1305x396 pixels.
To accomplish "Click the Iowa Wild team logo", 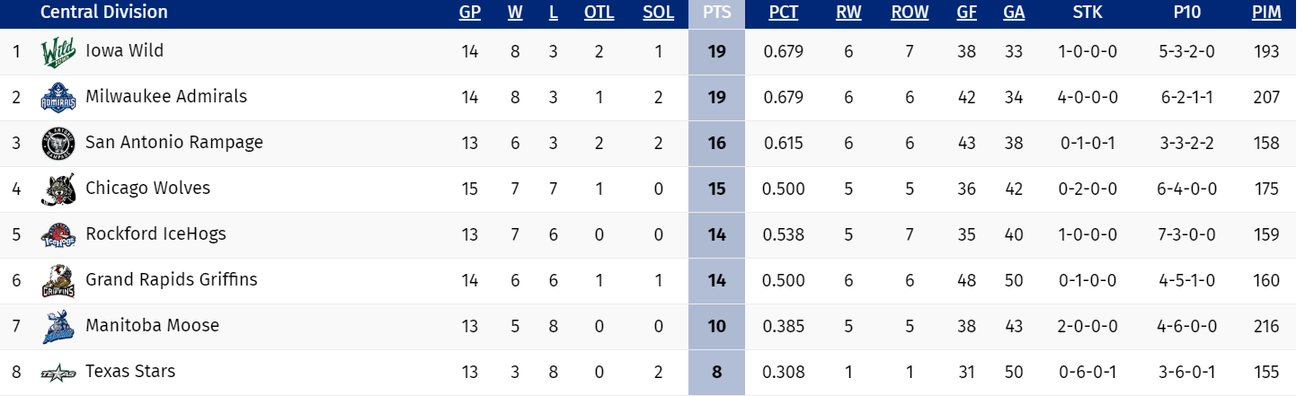I will (x=56, y=52).
